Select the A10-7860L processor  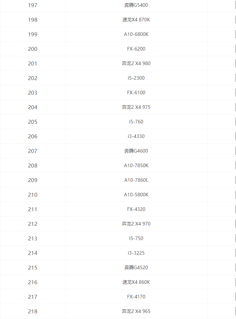tap(136, 180)
